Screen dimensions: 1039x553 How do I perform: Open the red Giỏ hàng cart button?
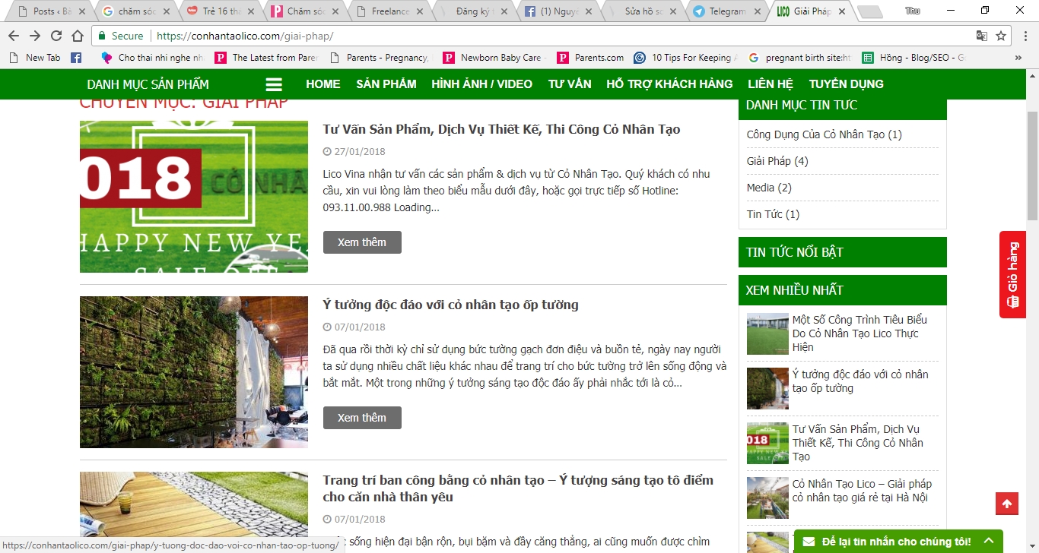pyautogui.click(x=1012, y=274)
